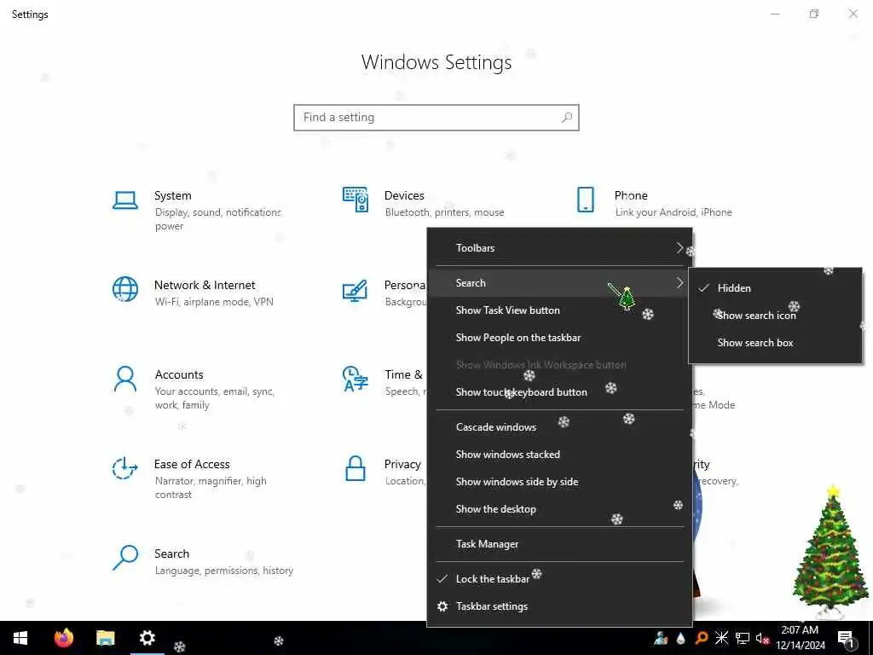
Task: Select Show search icon option
Action: click(775, 316)
